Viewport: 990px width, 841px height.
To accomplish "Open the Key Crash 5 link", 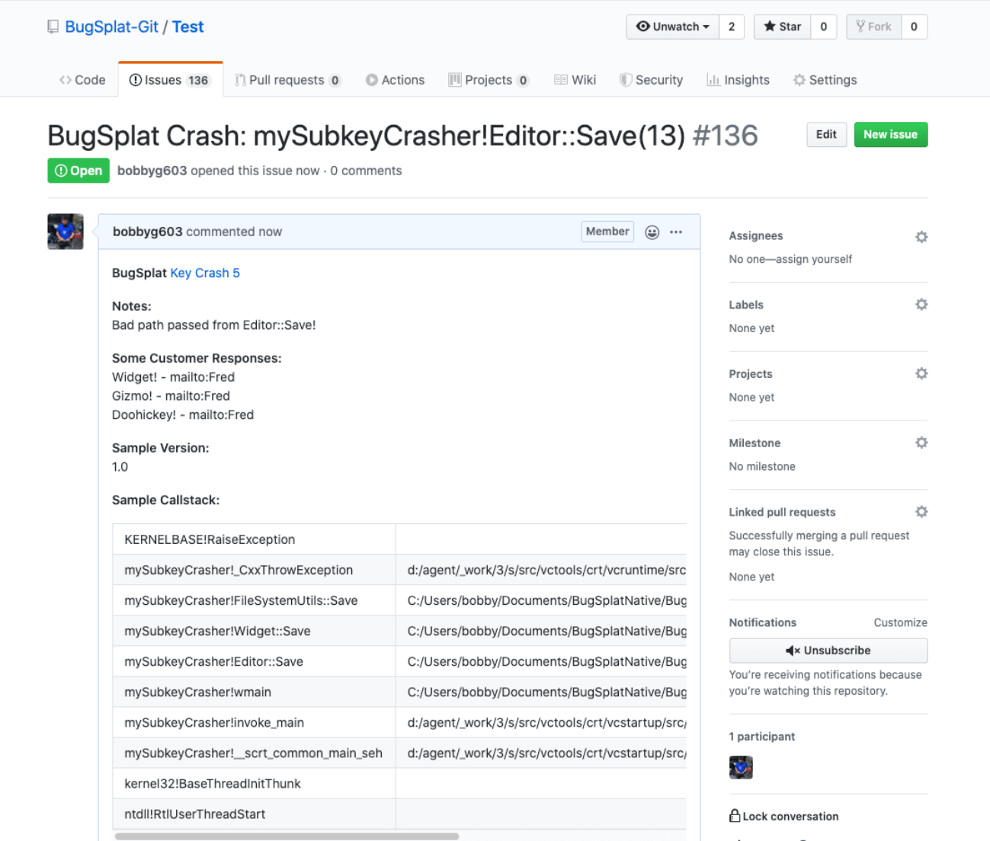I will point(205,273).
